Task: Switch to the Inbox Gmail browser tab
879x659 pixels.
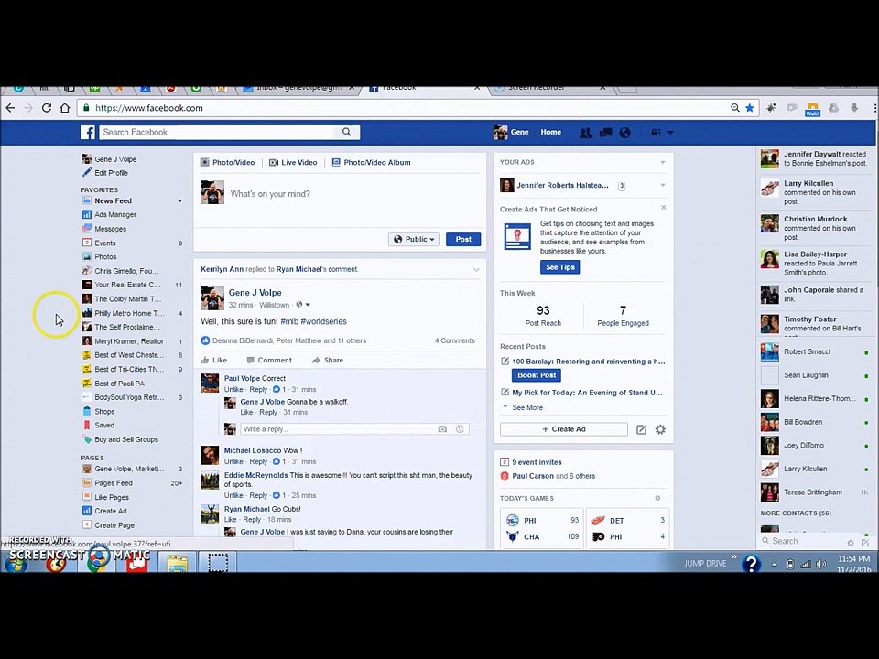Action: tap(300, 88)
